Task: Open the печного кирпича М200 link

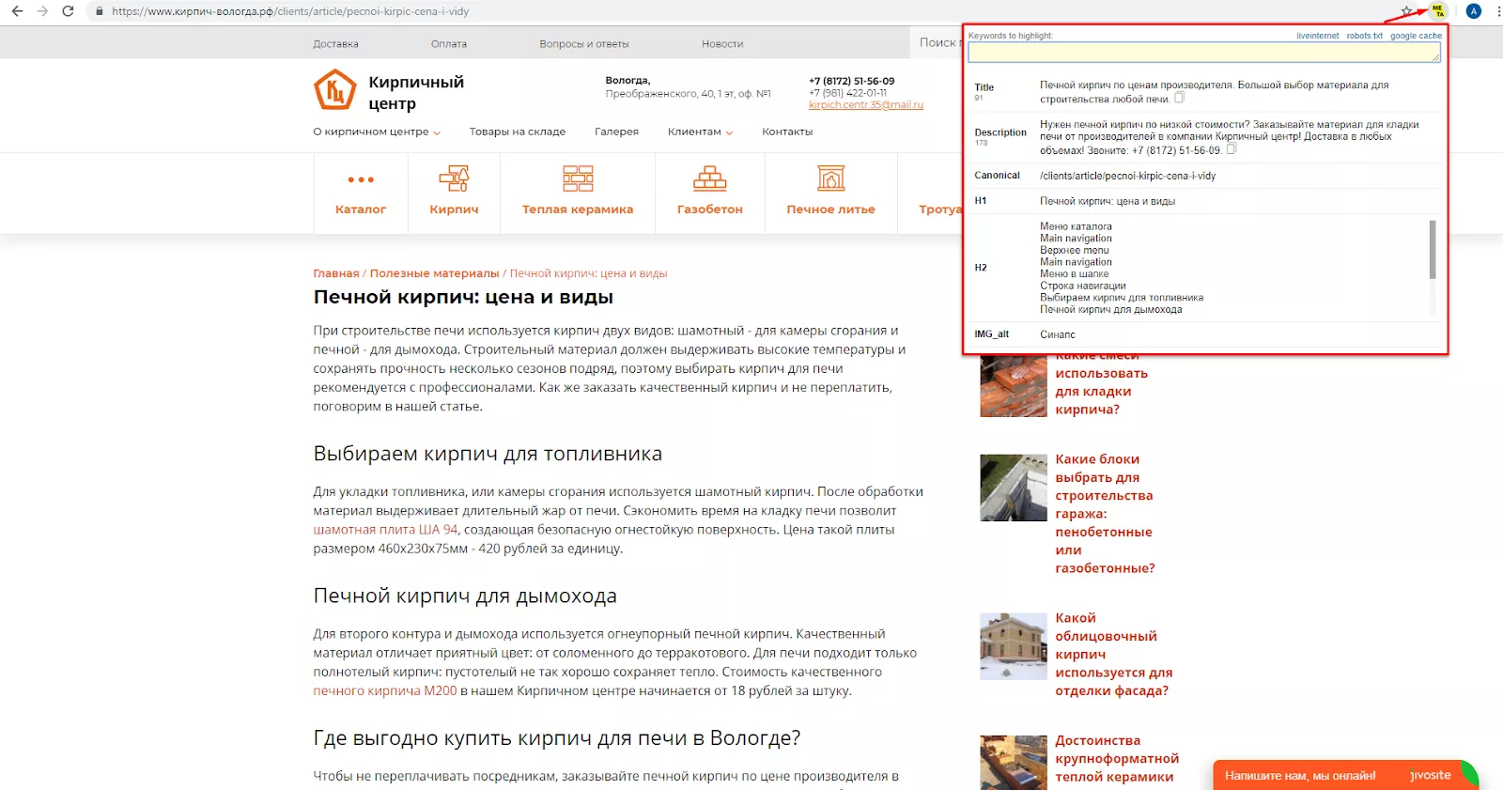Action: 385,690
